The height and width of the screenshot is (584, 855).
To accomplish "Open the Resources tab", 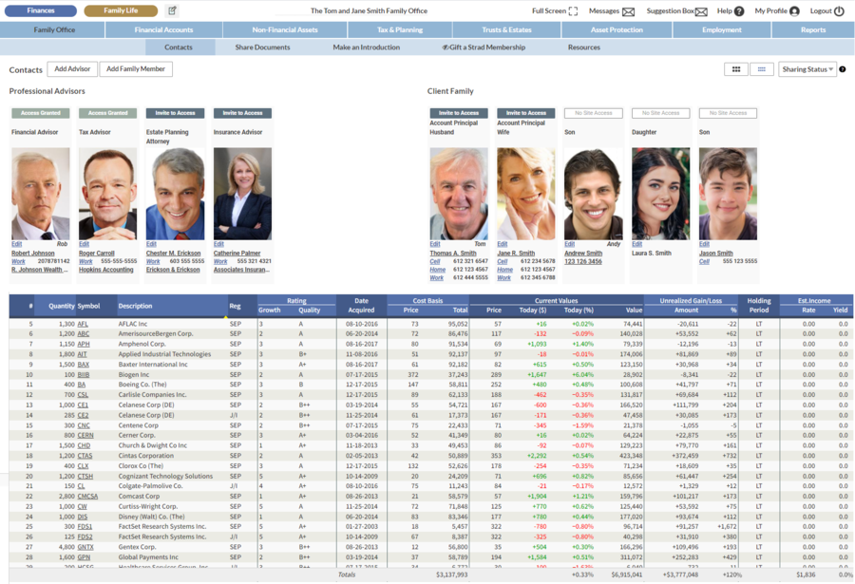I will [x=584, y=47].
